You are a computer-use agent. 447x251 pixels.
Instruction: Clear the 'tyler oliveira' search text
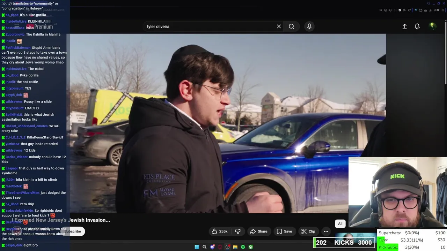(279, 26)
